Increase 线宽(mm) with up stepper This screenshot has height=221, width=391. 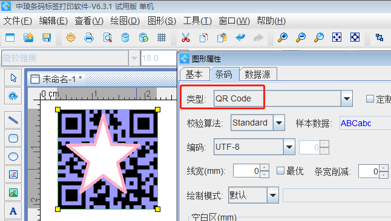(x=264, y=167)
